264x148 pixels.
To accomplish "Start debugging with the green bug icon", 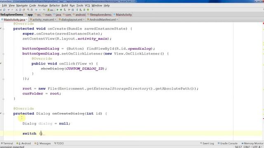I will 61,10.
